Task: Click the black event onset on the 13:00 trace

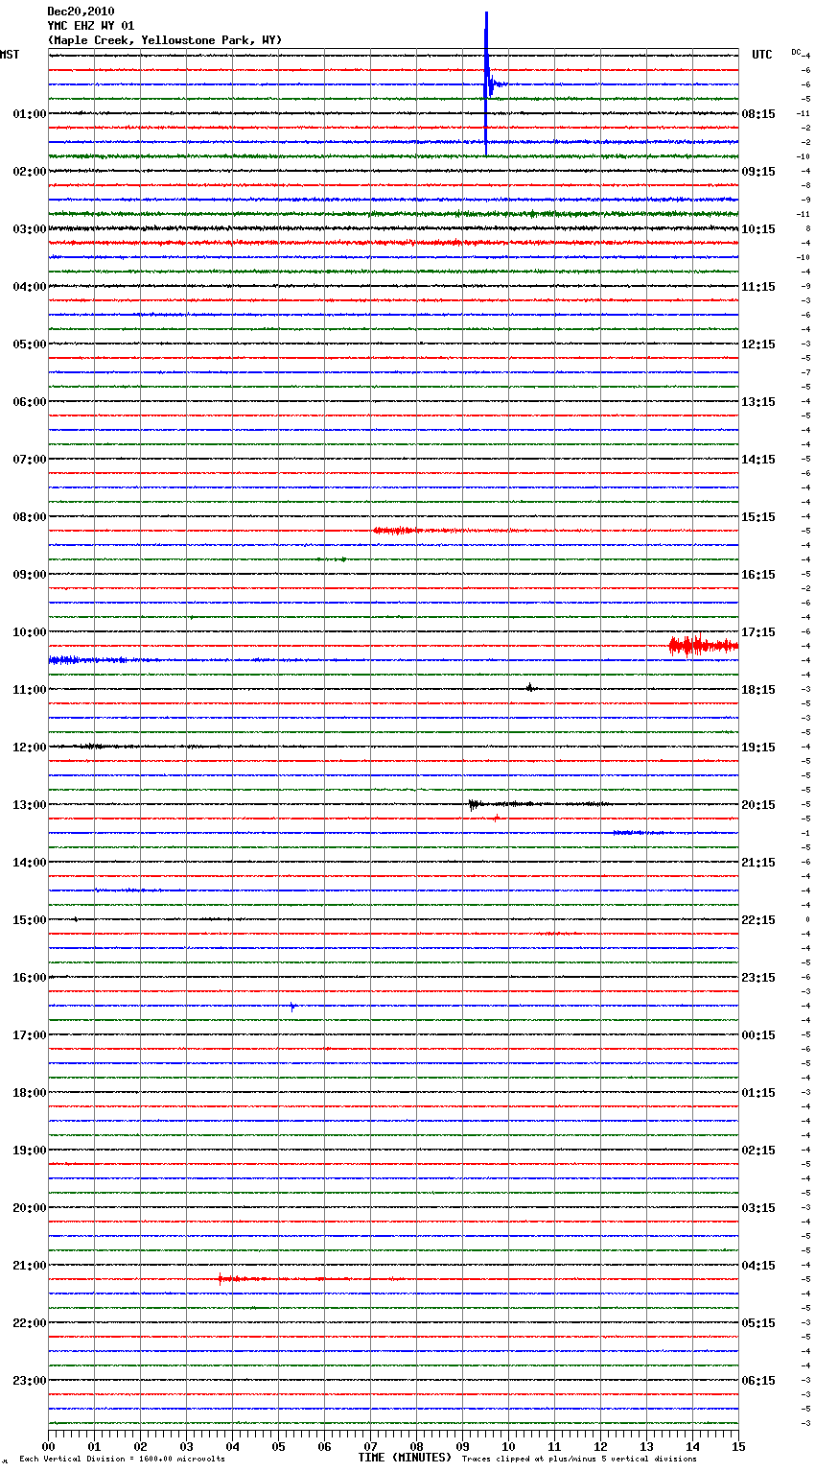Action: tap(473, 804)
